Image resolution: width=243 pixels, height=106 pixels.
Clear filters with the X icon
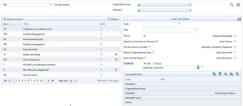click(x=238, y=5)
